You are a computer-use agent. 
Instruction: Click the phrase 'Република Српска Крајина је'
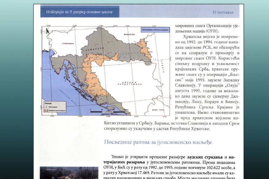pyautogui.click(x=207, y=107)
